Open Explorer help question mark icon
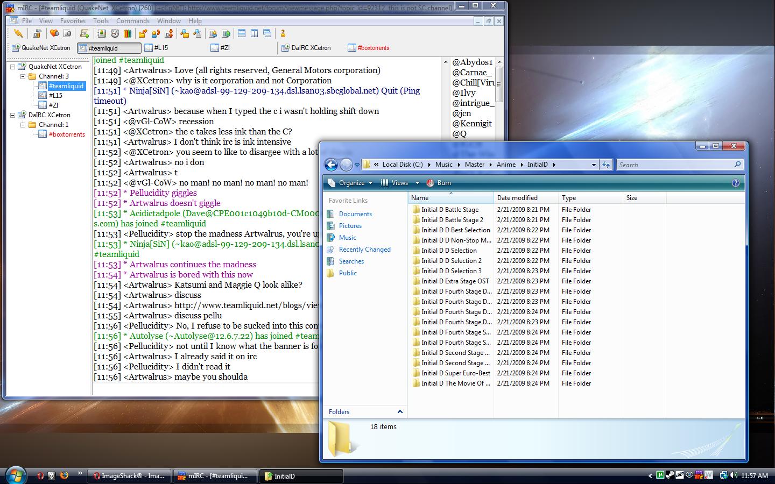The image size is (775, 484). pos(736,183)
